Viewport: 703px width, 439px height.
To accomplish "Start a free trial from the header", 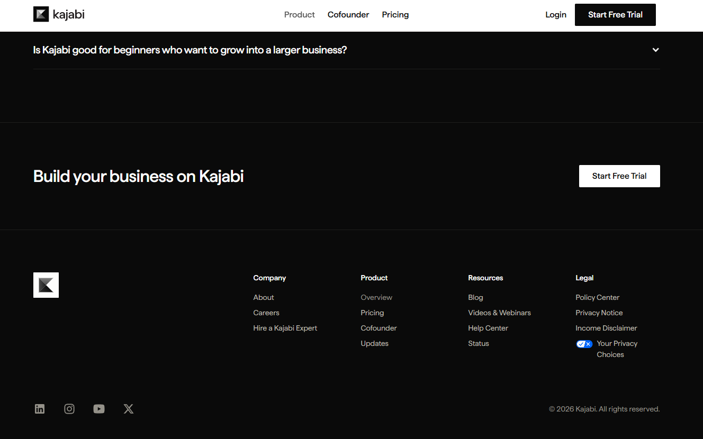I will pos(615,14).
